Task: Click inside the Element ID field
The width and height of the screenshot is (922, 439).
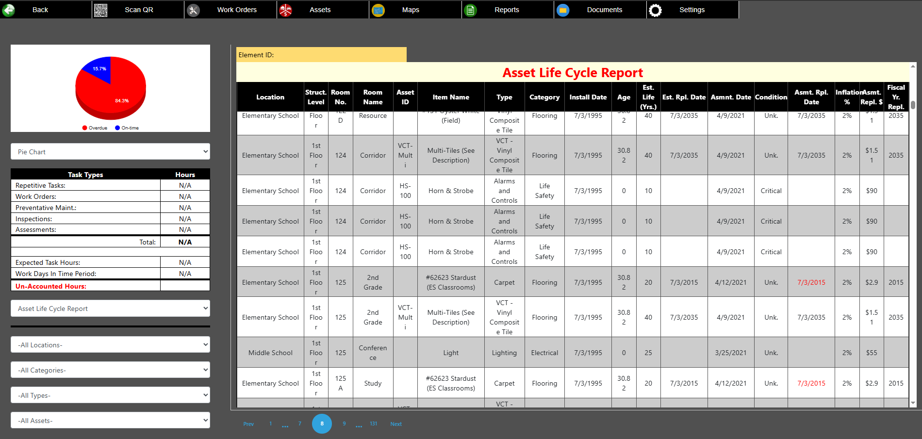Action: (340, 54)
